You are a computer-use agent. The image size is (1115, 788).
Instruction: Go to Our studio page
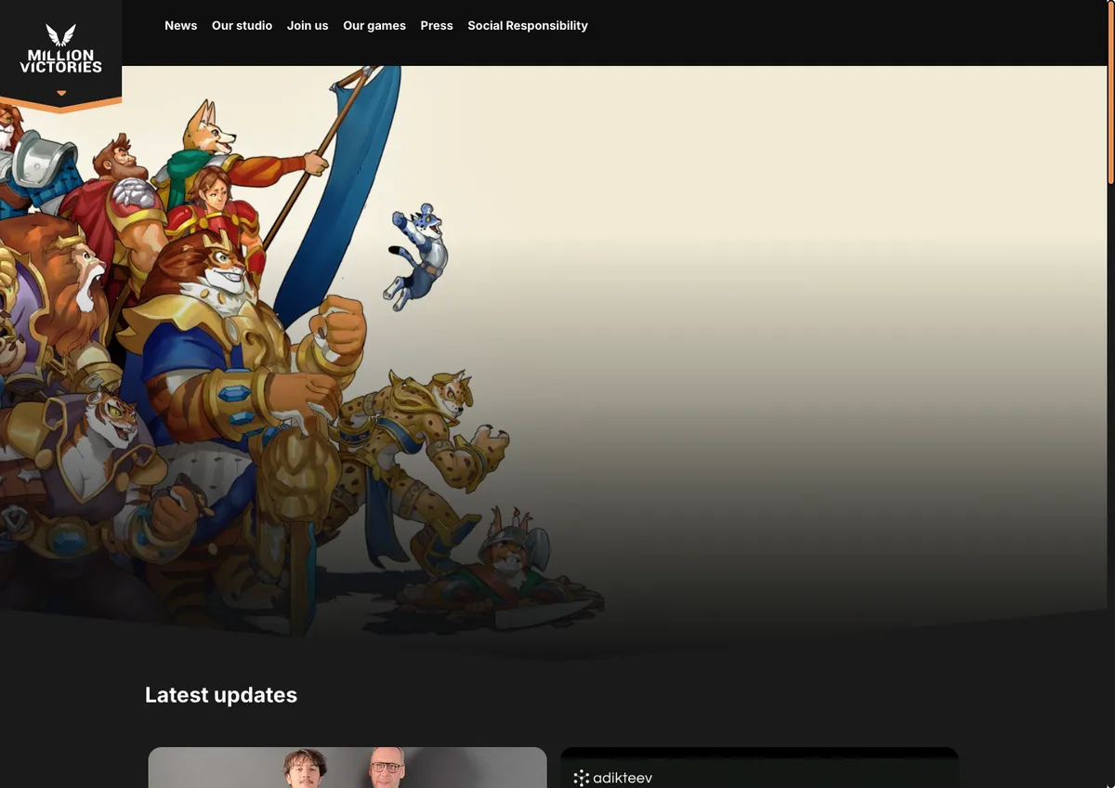[x=242, y=25]
